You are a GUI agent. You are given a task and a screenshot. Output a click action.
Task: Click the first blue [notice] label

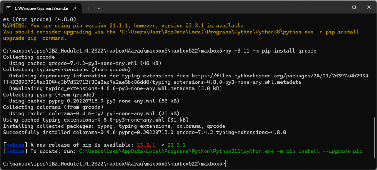pos(15,145)
